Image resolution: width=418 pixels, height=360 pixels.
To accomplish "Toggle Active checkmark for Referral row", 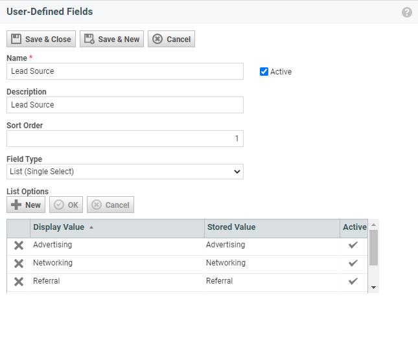I will 353,281.
